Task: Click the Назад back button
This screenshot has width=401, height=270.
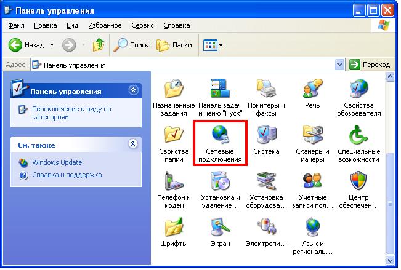Action: pyautogui.click(x=26, y=45)
